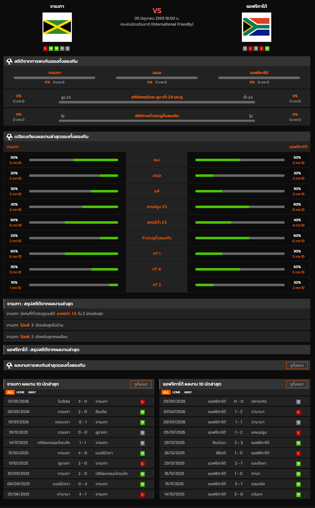Select ALL tab in South Africa results
The width and height of the screenshot is (315, 508).
click(x=166, y=392)
